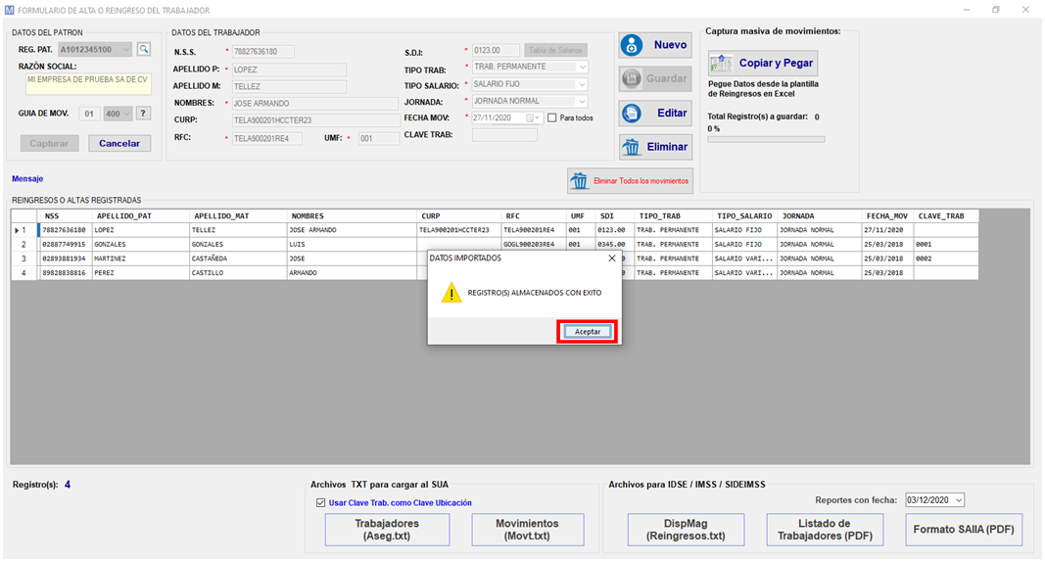The image size is (1045, 561).
Task: Click the Tabla de Salarios button
Action: click(x=555, y=50)
